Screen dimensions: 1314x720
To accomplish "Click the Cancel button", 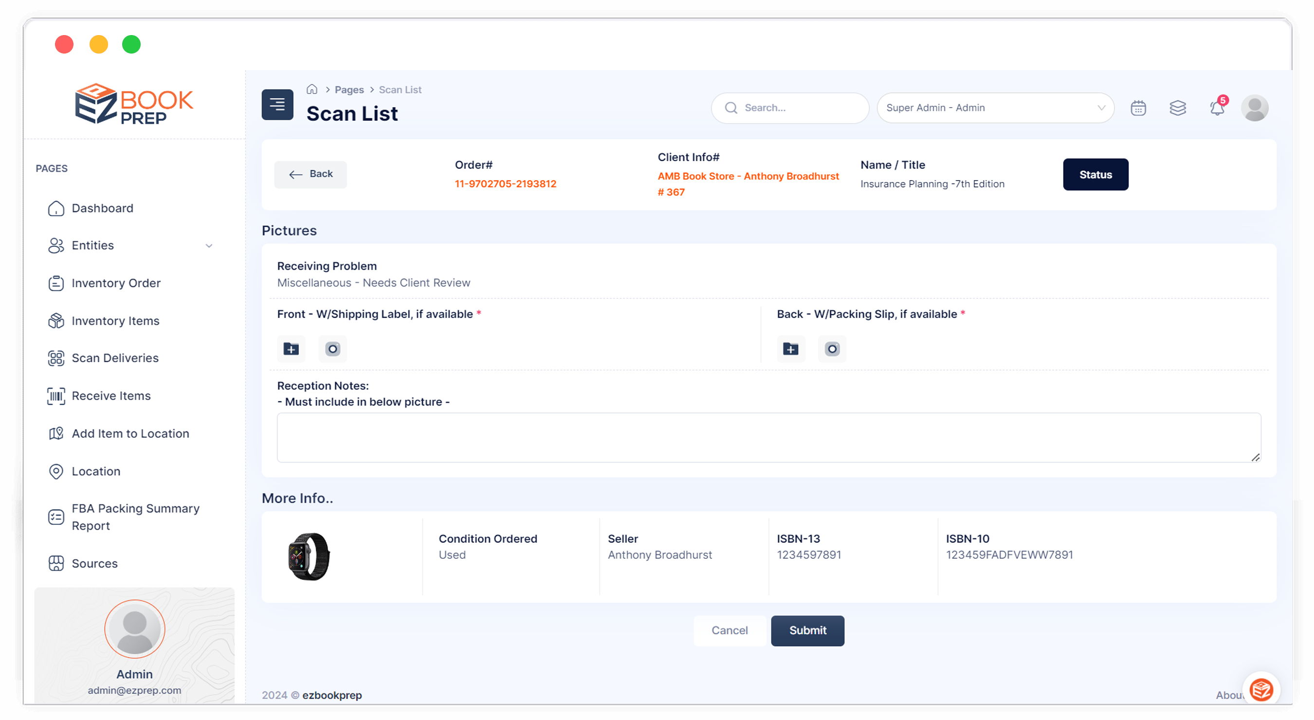I will [730, 631].
